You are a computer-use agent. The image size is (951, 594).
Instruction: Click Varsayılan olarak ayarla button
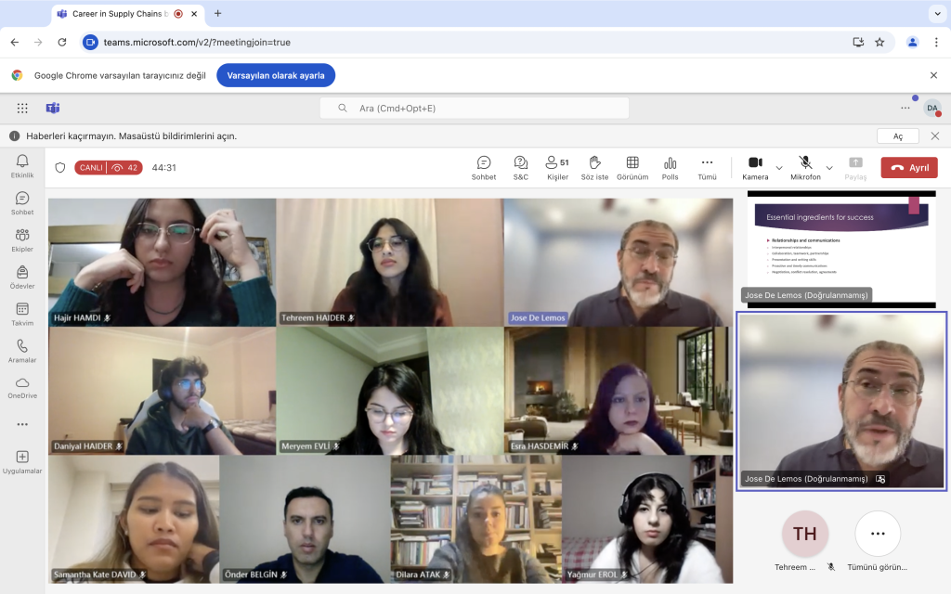[276, 75]
